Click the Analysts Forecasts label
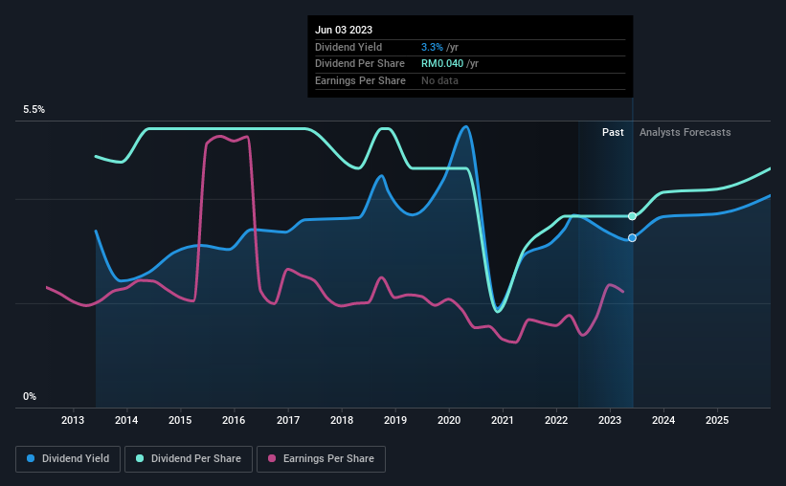786x486 pixels. [x=685, y=132]
